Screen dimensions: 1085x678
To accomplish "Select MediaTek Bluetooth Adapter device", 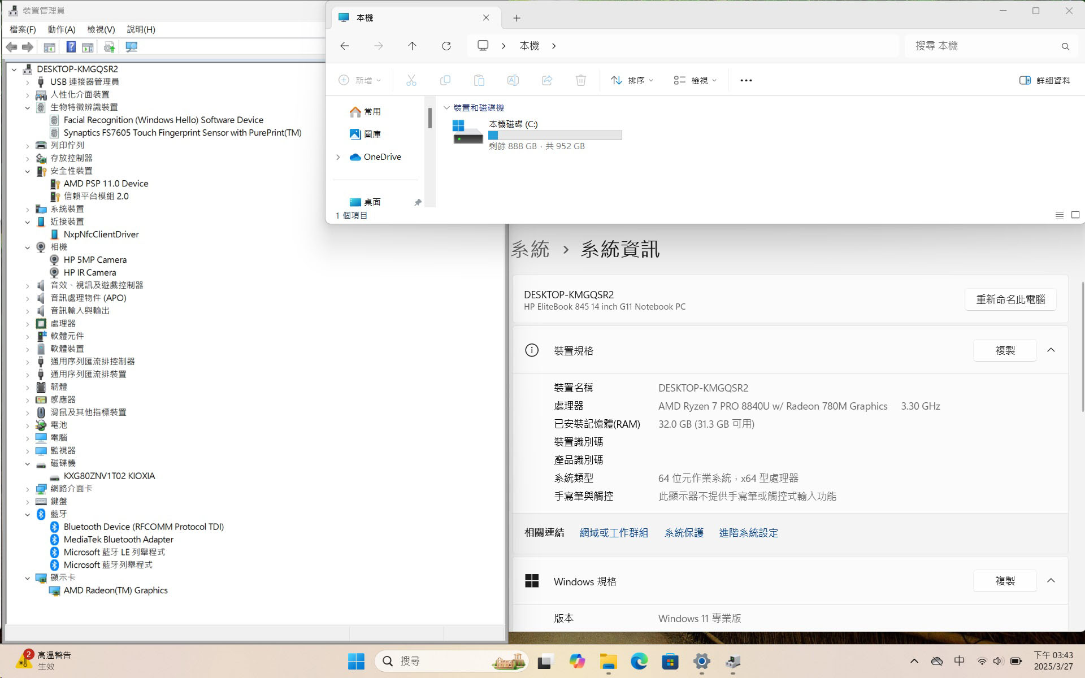I will point(118,540).
